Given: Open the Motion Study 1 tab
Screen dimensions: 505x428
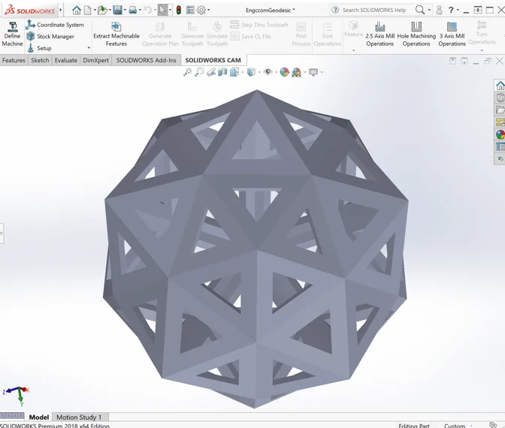Looking at the screenshot, I should (79, 417).
